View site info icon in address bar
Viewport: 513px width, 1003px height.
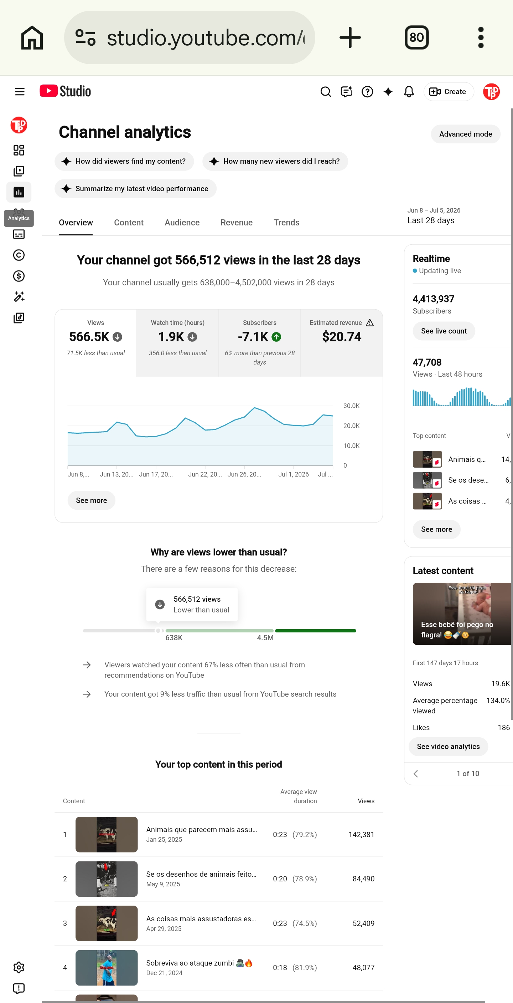coord(85,38)
